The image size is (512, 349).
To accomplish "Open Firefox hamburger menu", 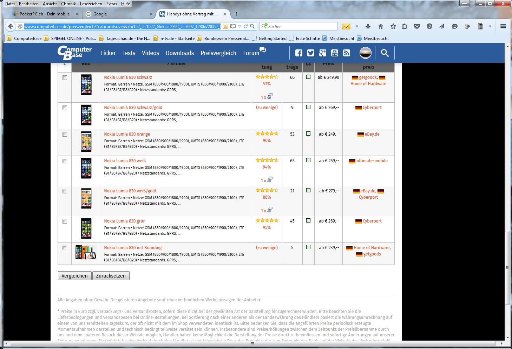I will (x=503, y=26).
